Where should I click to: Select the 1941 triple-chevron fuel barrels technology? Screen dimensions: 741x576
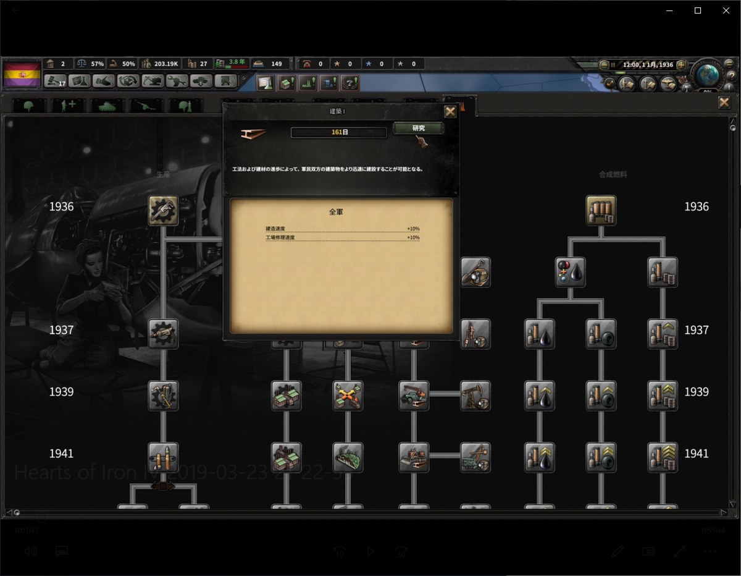(x=663, y=458)
